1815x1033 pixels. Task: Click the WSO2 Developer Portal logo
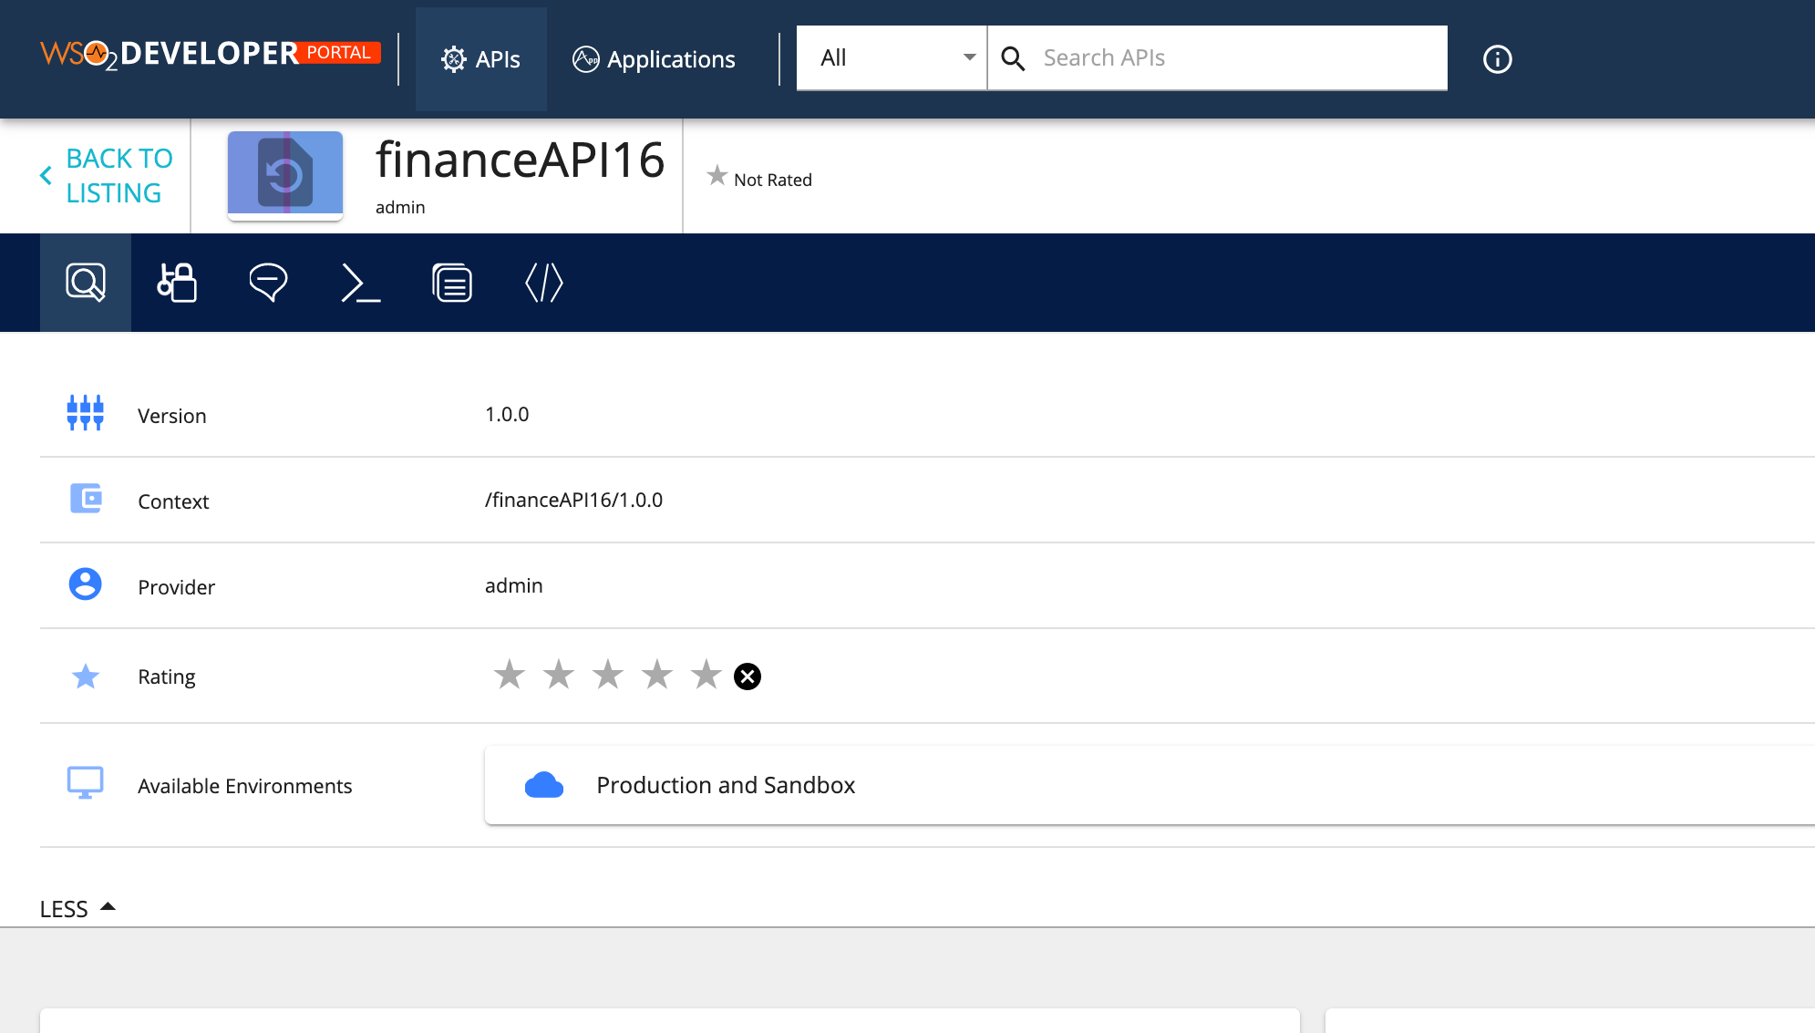point(208,53)
